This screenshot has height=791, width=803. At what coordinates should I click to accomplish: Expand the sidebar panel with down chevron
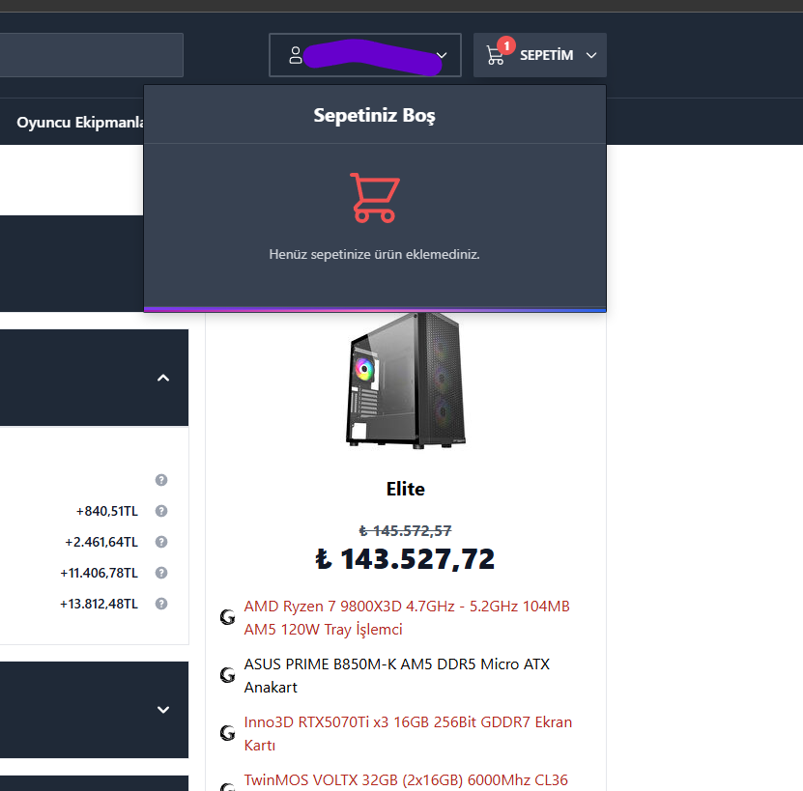(x=163, y=710)
